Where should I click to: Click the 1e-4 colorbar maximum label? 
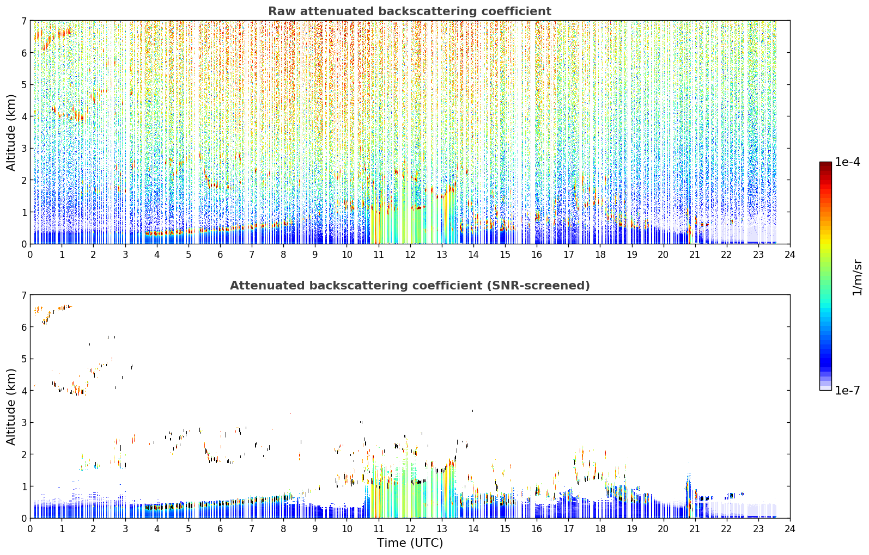(847, 162)
